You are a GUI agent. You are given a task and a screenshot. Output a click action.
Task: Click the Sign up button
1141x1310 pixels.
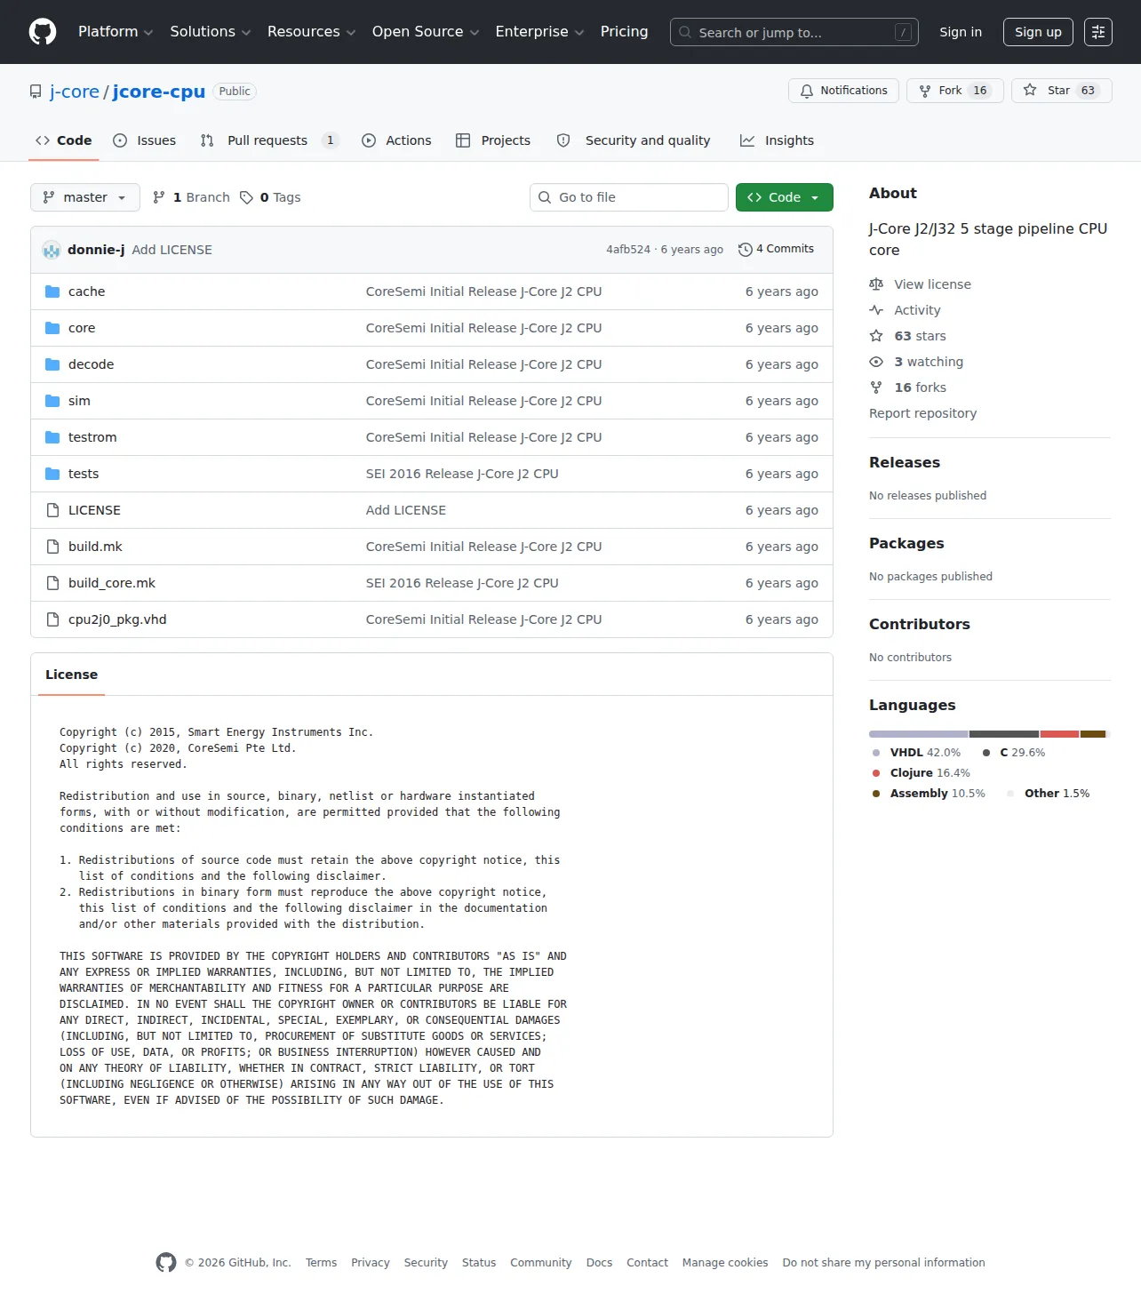pyautogui.click(x=1038, y=32)
